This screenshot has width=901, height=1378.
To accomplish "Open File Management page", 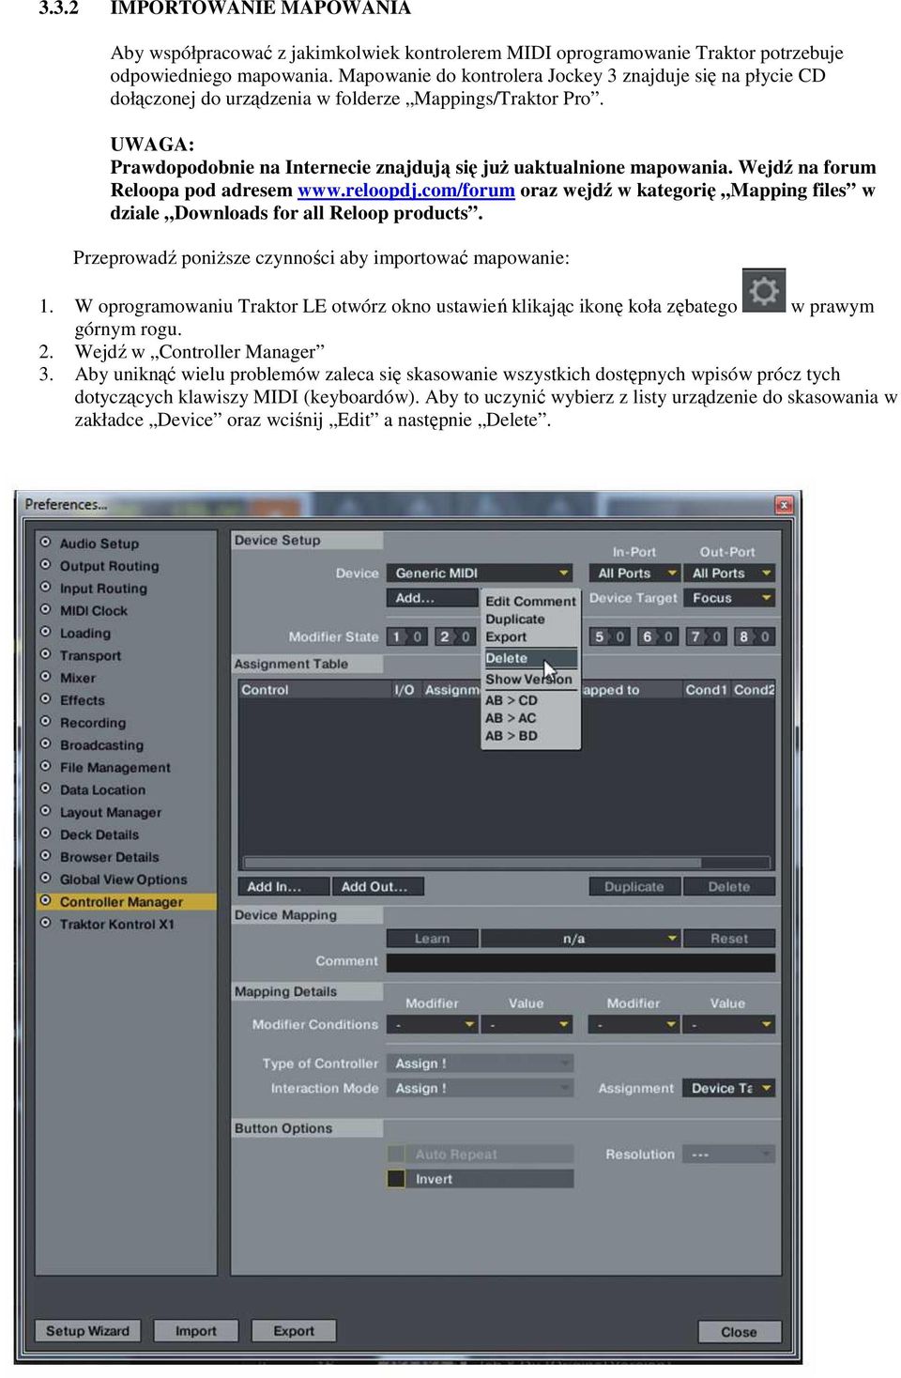I will point(115,768).
